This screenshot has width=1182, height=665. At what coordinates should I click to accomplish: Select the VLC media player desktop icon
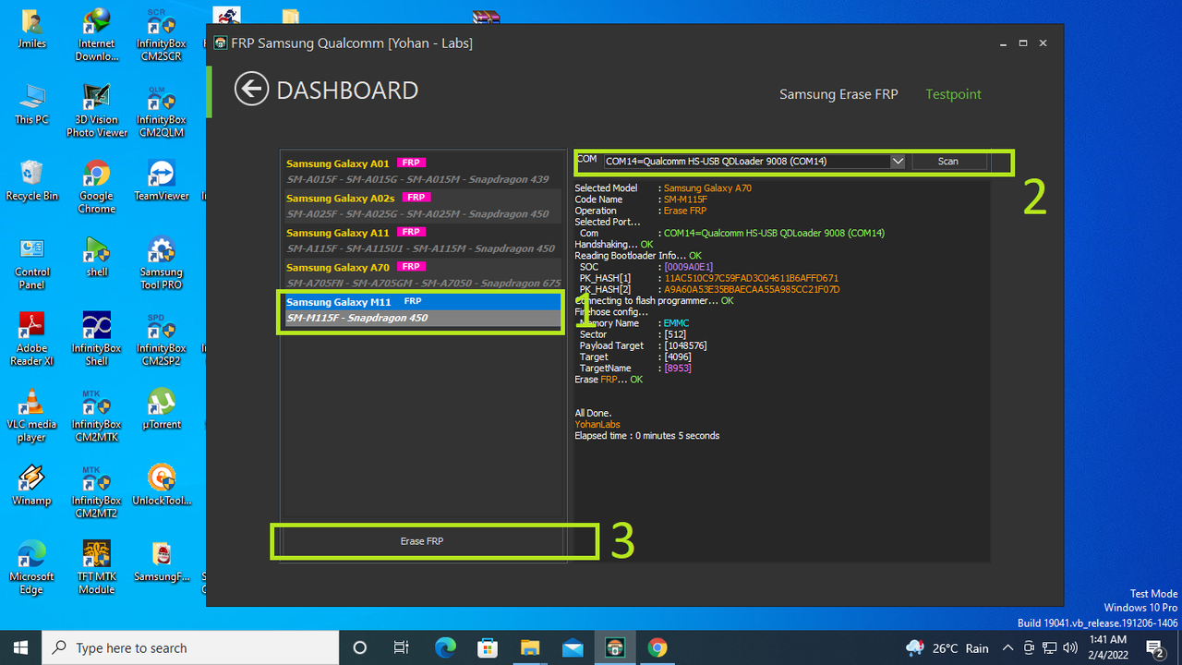coord(31,416)
